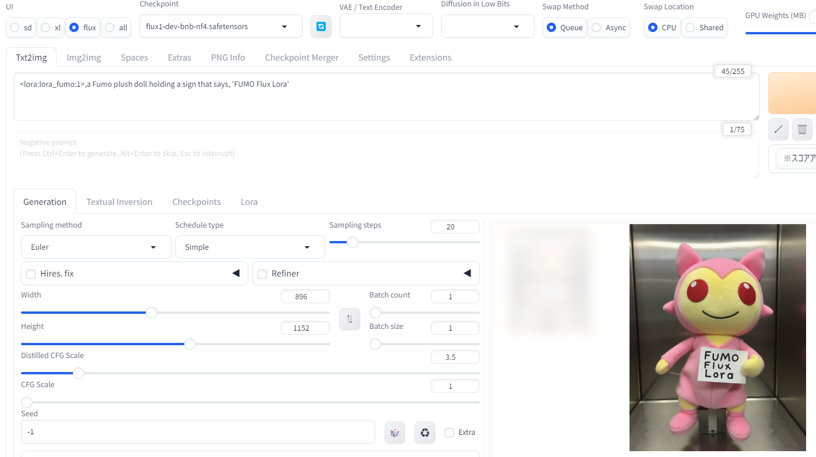
Task: Open the VAE / Text Encoder dropdown
Action: point(386,26)
